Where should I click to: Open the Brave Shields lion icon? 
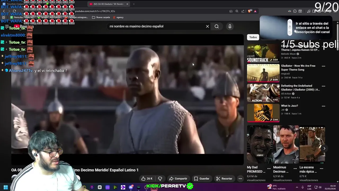[x=249, y=11]
